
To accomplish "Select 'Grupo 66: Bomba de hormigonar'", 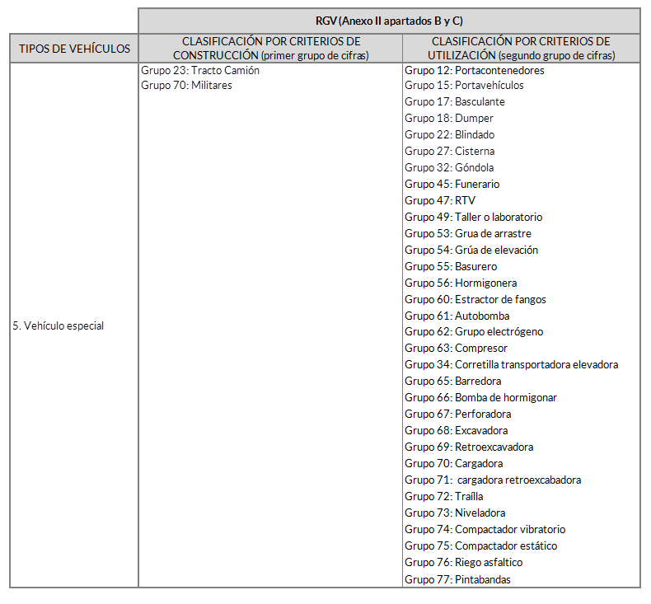I will 480,398.
